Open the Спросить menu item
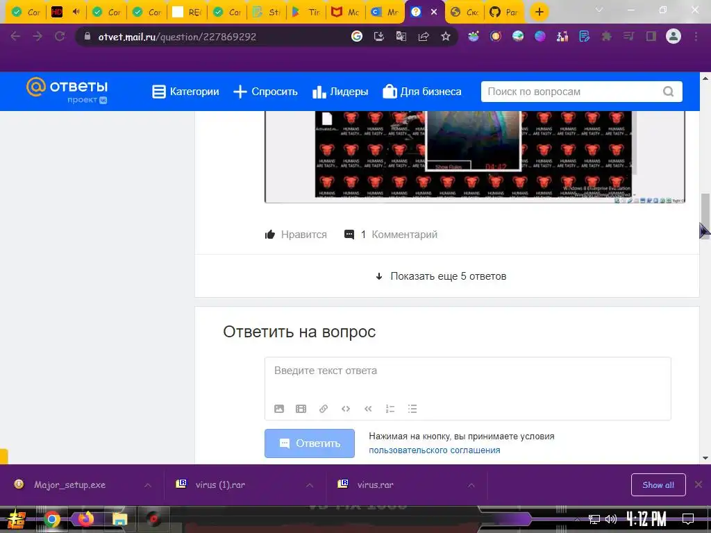This screenshot has height=533, width=711. 265,92
